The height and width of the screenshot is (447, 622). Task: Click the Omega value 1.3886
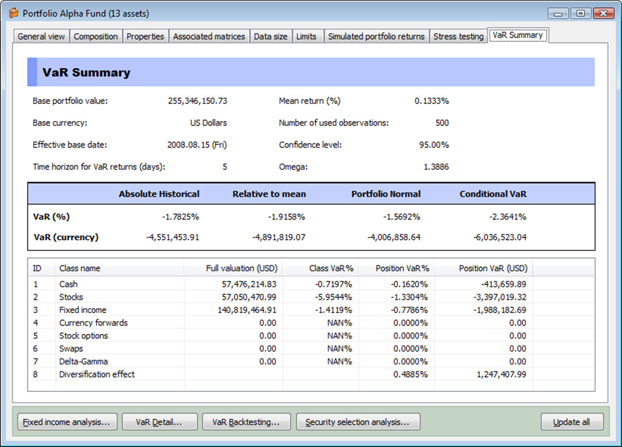point(436,167)
